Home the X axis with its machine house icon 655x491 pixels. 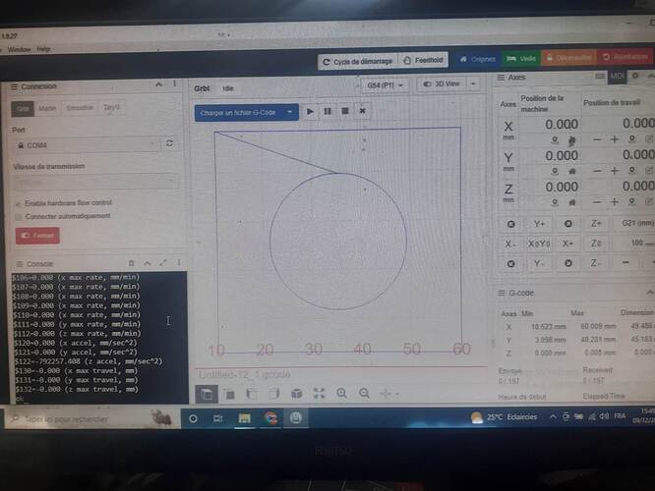(x=571, y=140)
